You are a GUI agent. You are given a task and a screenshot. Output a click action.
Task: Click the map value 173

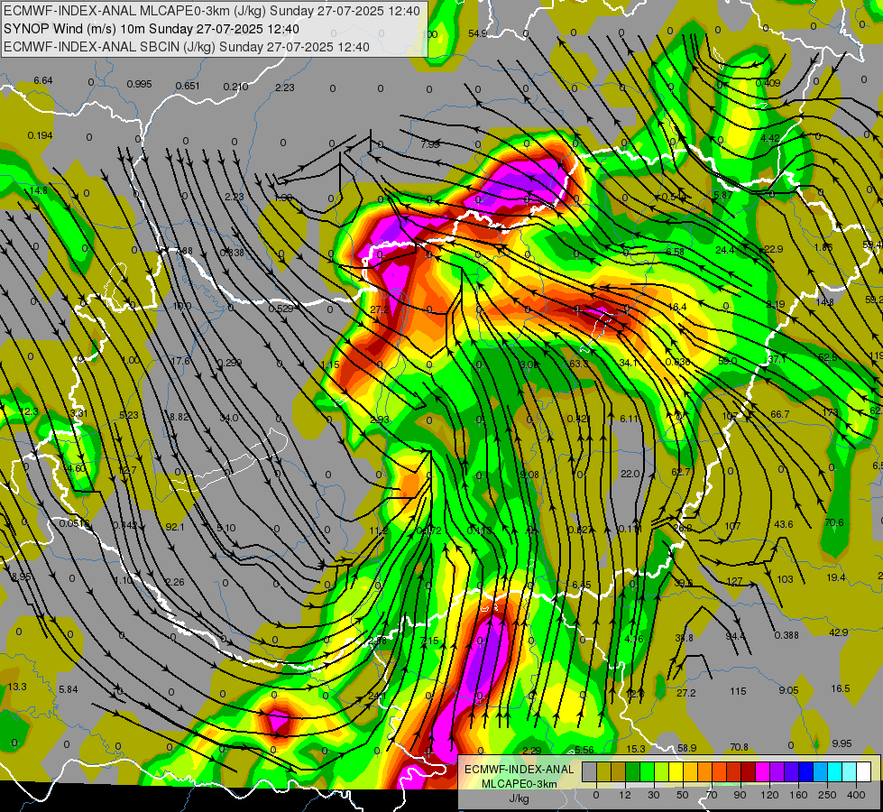pyautogui.click(x=830, y=412)
